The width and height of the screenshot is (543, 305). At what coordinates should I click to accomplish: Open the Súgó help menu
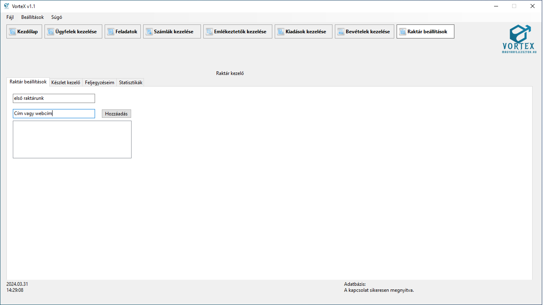57,17
